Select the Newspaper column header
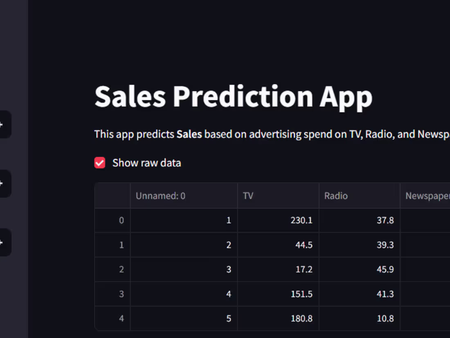Viewport: 450px width, 338px height. click(x=425, y=196)
